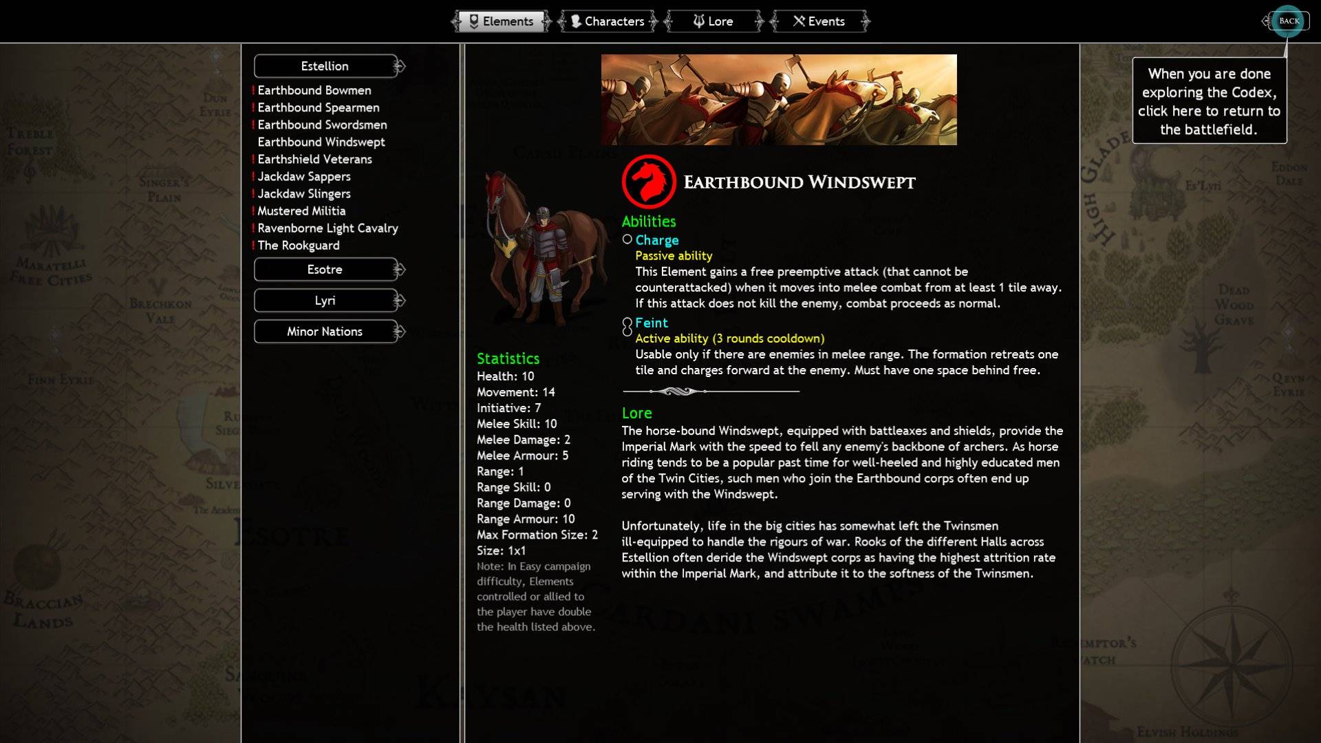This screenshot has height=743, width=1321.
Task: Switch to the Events tab
Action: 819,21
